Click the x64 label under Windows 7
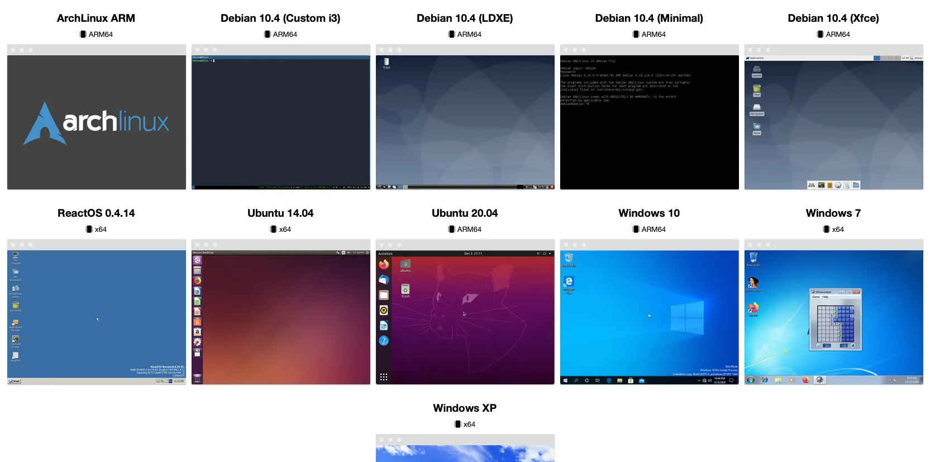The height and width of the screenshot is (462, 940). click(838, 229)
